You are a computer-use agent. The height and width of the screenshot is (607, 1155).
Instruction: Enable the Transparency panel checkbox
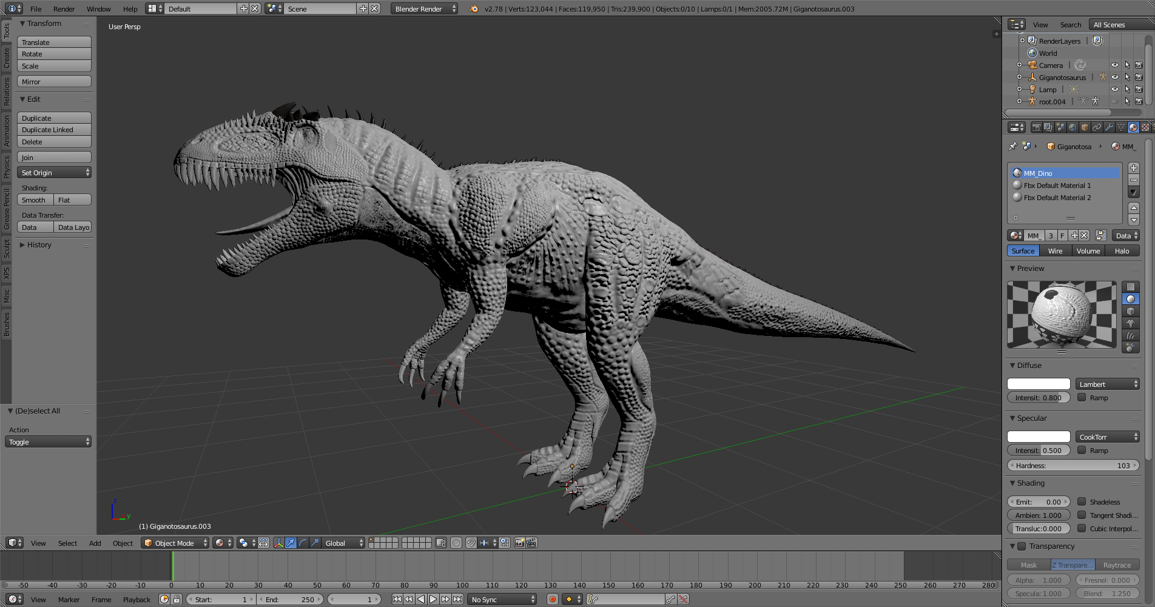coord(1022,546)
